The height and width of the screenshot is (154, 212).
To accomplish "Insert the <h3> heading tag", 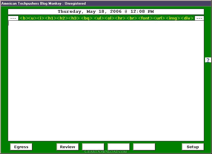I will (74, 18).
